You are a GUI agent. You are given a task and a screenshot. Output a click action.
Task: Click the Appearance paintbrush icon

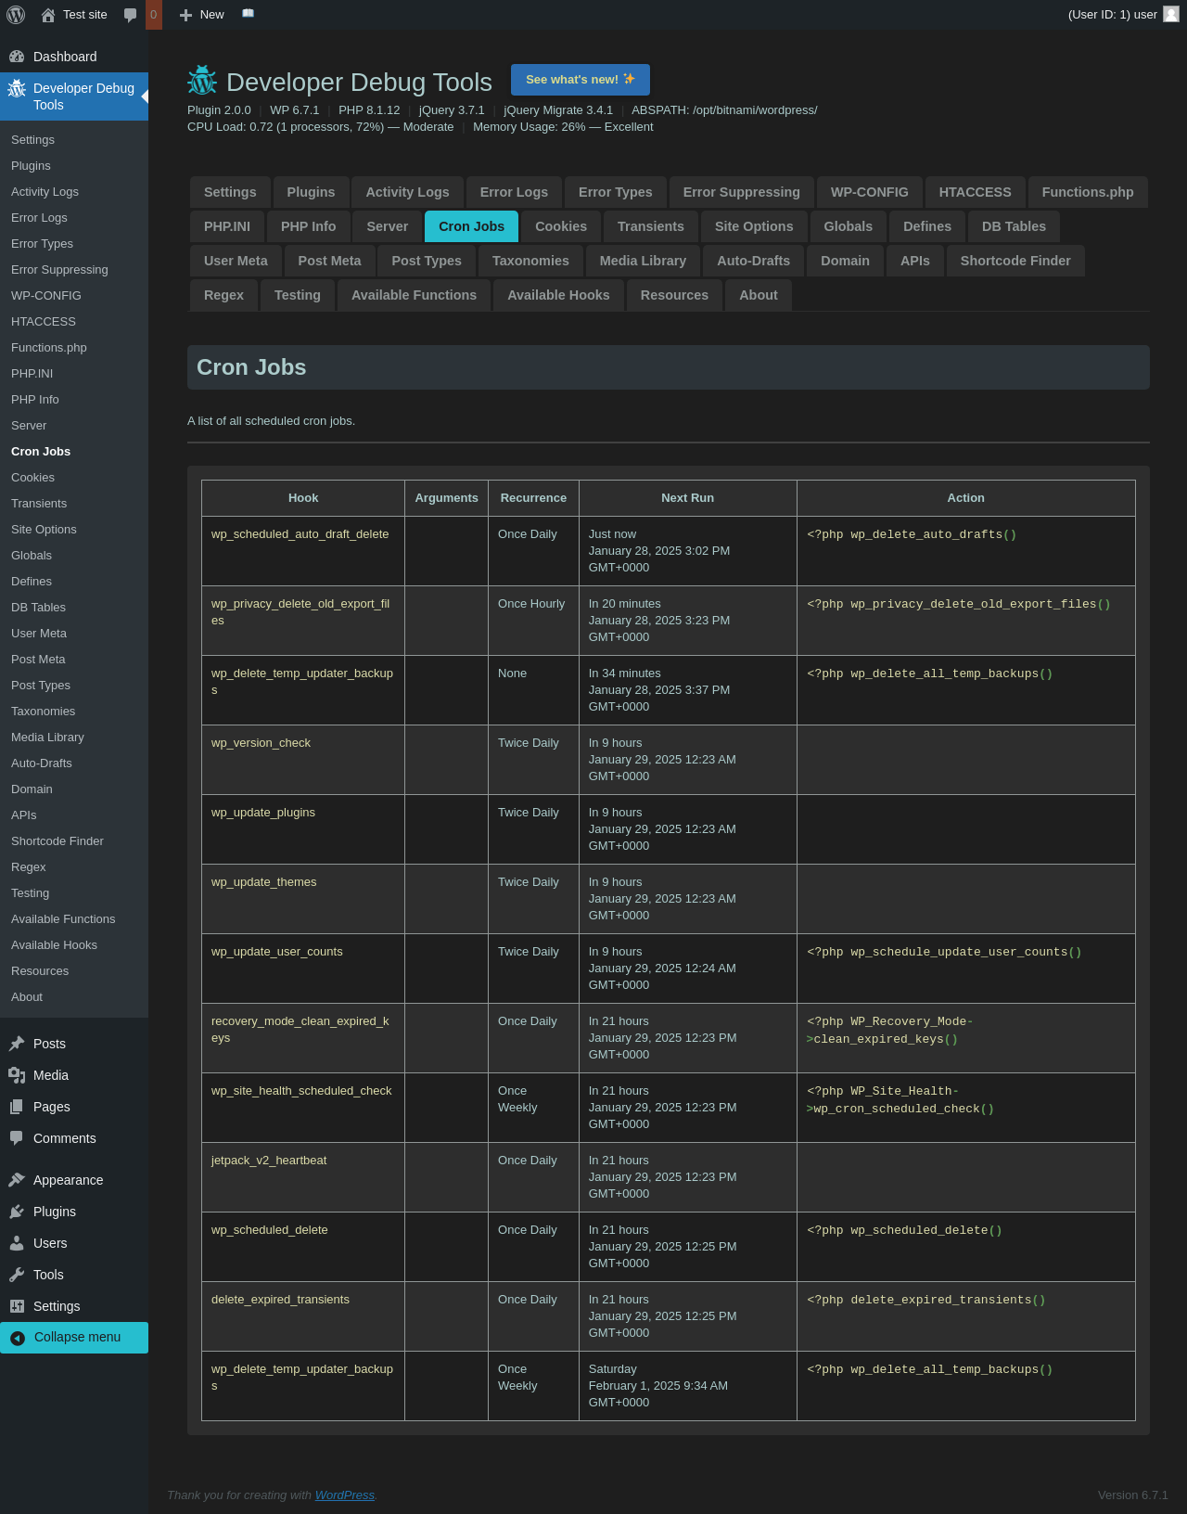(x=17, y=1180)
